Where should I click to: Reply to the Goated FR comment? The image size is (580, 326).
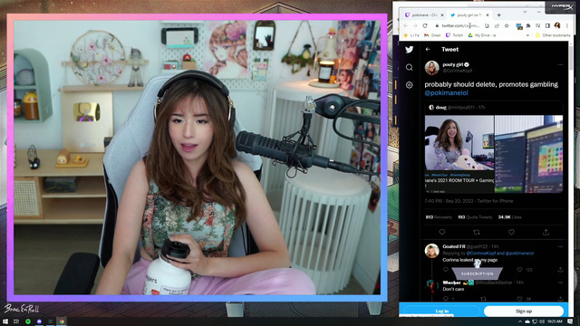tap(446, 270)
